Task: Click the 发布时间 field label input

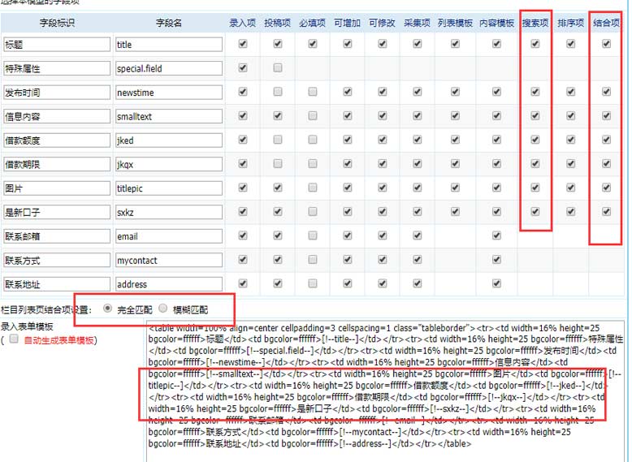Action: [x=56, y=93]
